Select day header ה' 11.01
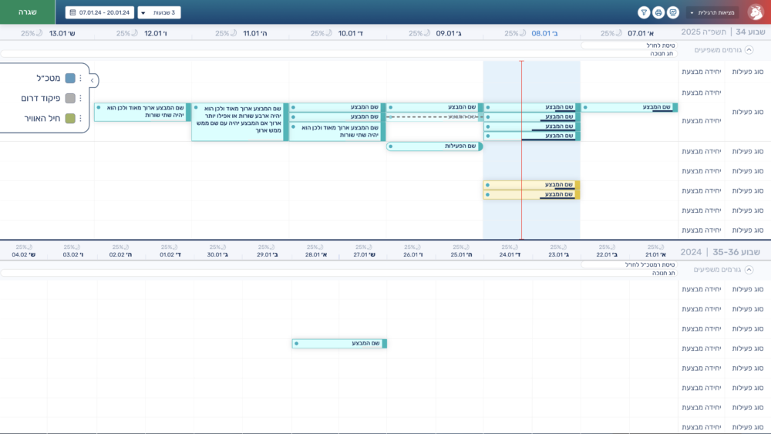Image resolution: width=771 pixels, height=434 pixels. [x=254, y=33]
